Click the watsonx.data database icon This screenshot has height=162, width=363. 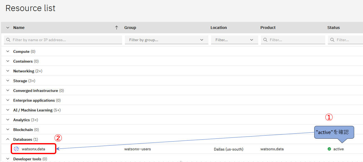[x=16, y=149]
